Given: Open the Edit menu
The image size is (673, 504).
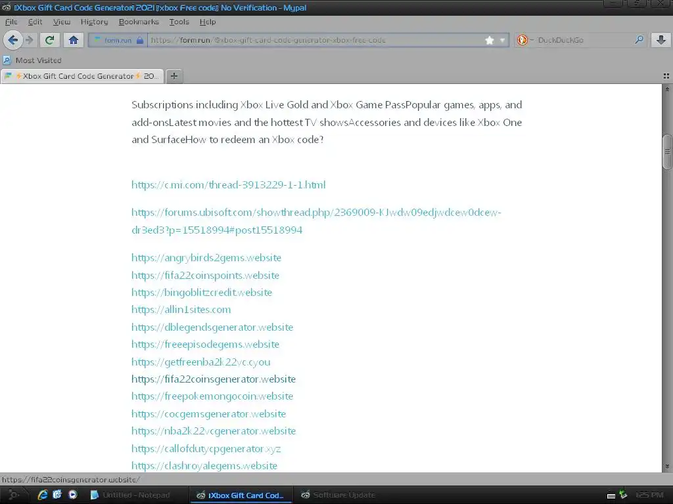Looking at the screenshot, I should (x=35, y=22).
